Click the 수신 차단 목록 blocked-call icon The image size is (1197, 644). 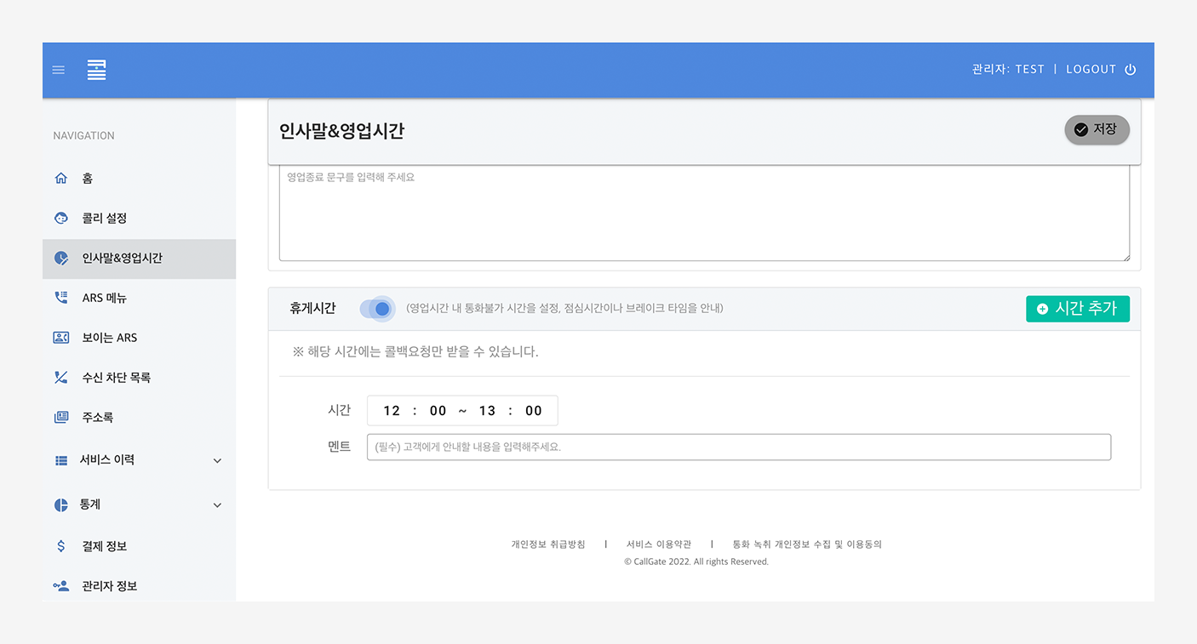click(x=60, y=378)
